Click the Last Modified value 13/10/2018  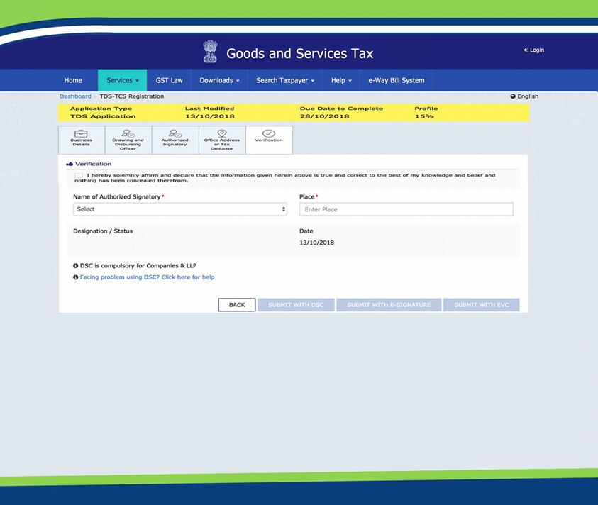click(x=210, y=116)
